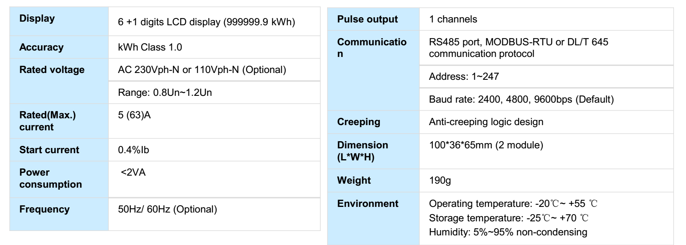Viewport: 686px width, 245px height.
Task: Select the Start current label
Action: 49,150
